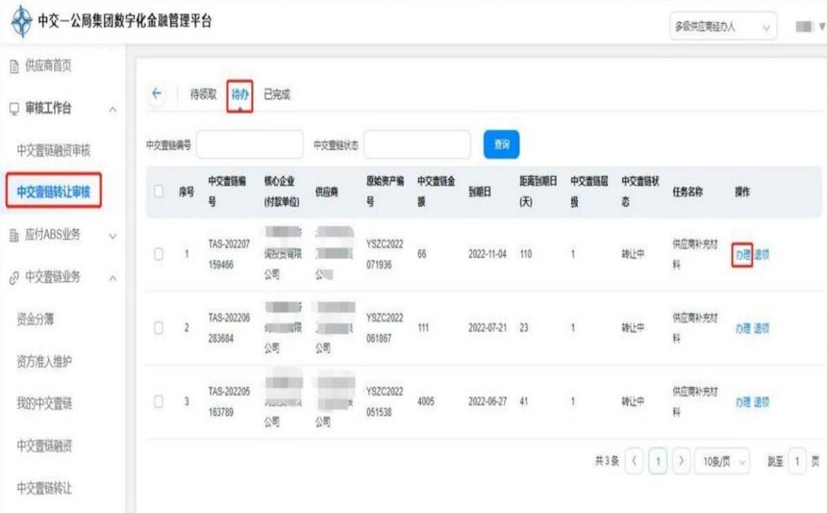This screenshot has width=827, height=513.
Task: Click the 应付ABS业务 sidebar icon
Action: click(14, 236)
